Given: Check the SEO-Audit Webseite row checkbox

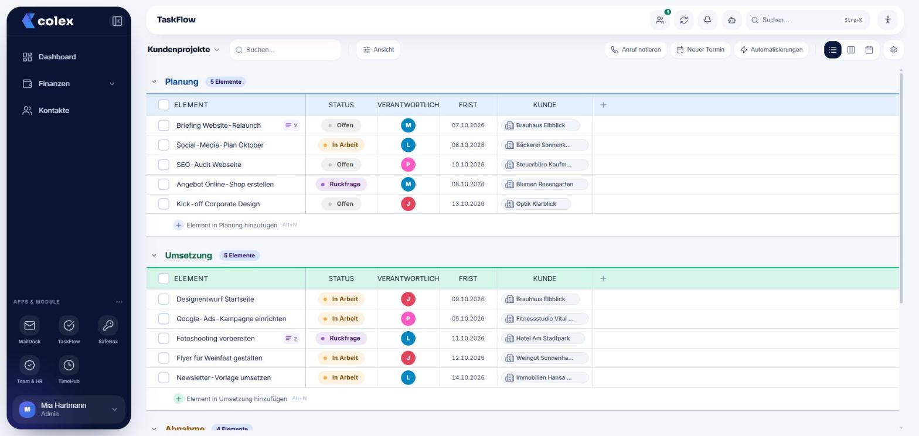Looking at the screenshot, I should click(x=164, y=165).
